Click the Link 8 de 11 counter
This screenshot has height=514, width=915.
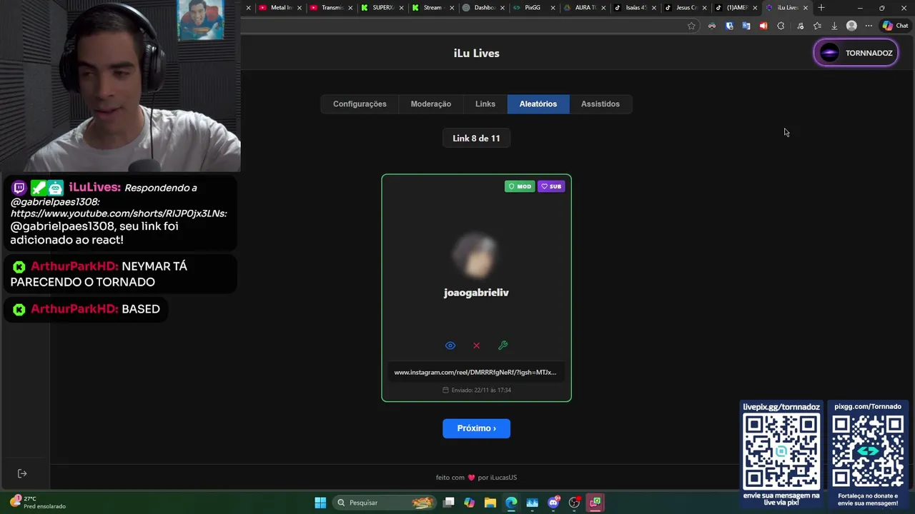pyautogui.click(x=476, y=138)
